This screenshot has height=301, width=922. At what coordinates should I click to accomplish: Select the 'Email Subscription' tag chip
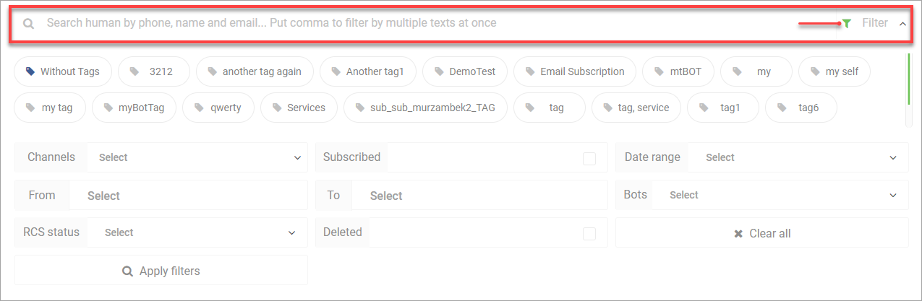[x=574, y=71]
